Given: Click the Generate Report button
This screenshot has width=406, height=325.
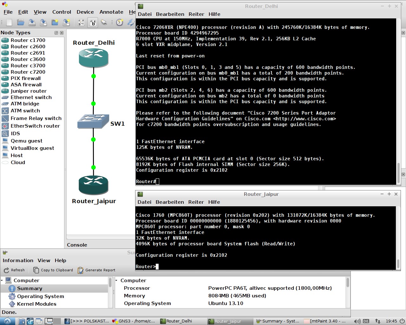Looking at the screenshot, I should 97,270.
